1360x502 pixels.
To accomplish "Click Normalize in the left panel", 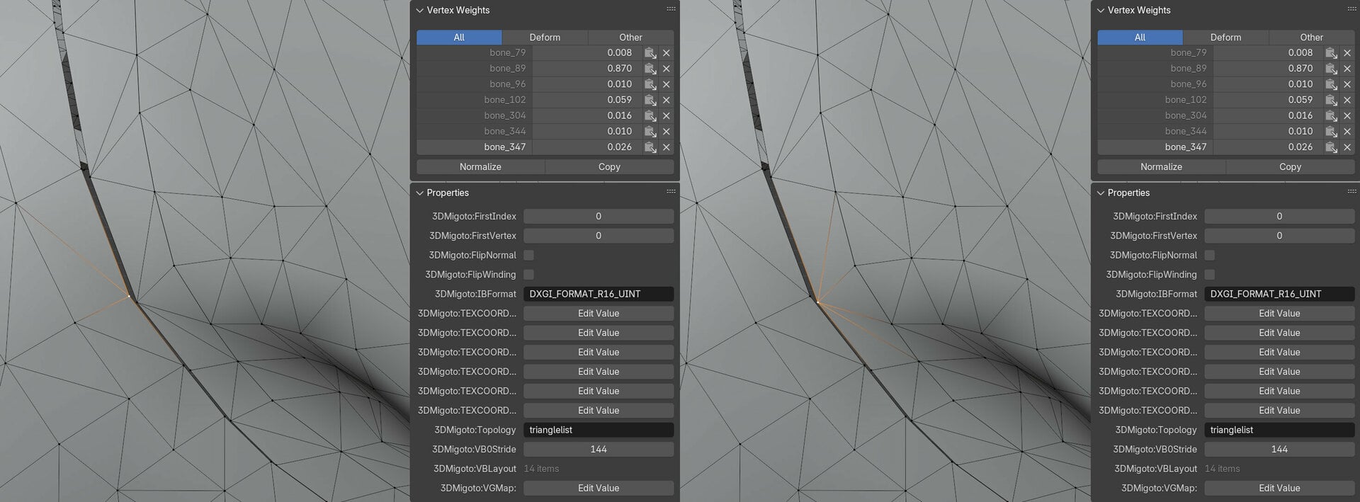I will coord(480,167).
